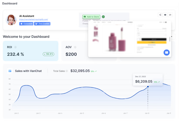Open the Customize button
The width and height of the screenshot is (179, 121).
(26, 24)
